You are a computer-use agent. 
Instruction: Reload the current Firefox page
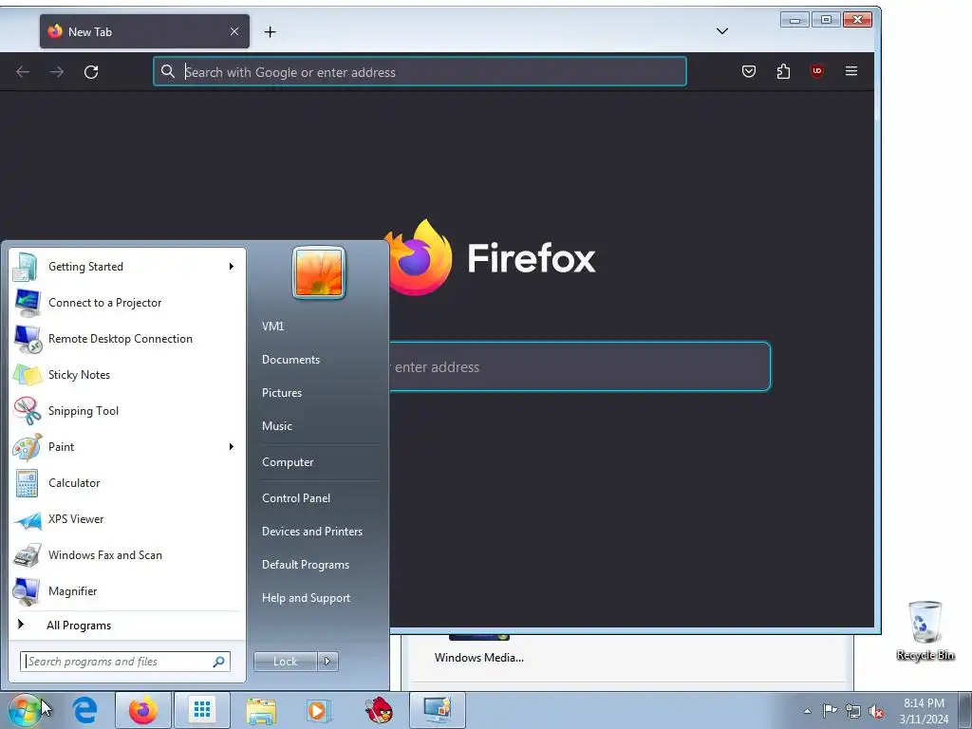(x=91, y=72)
